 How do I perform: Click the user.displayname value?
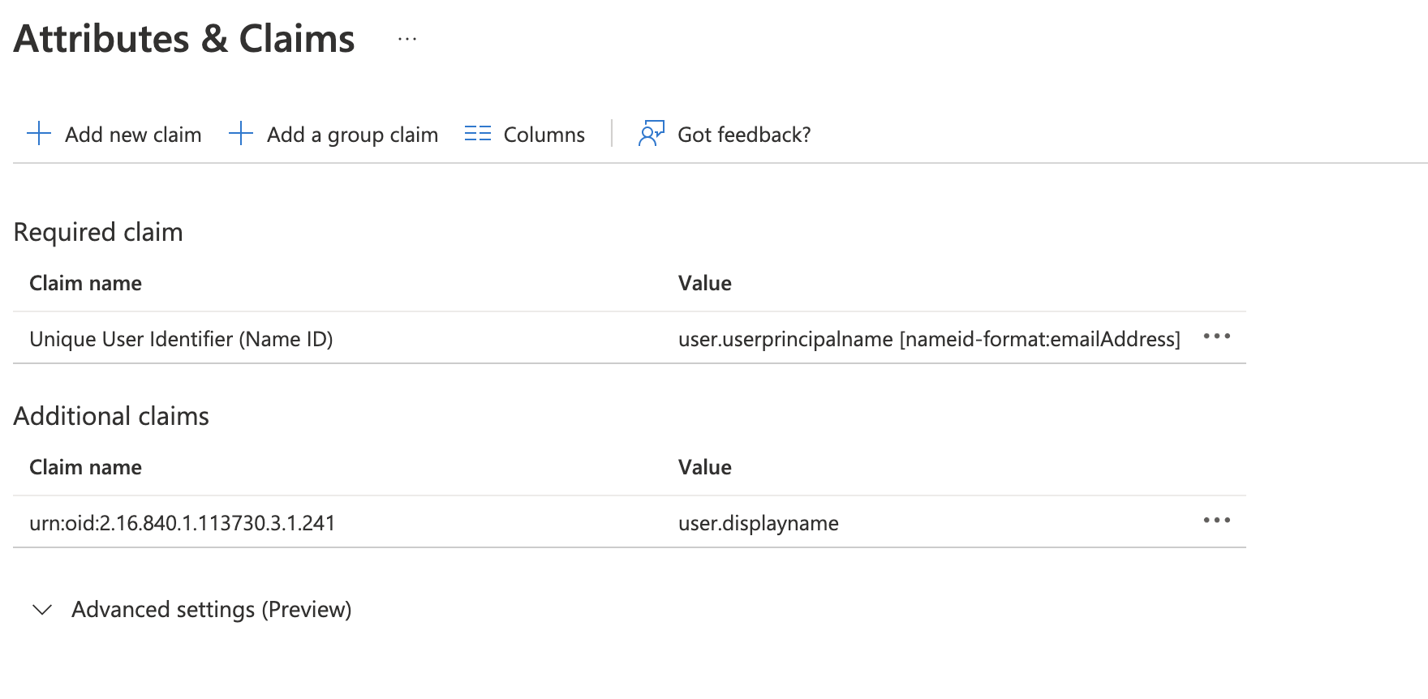coord(758,524)
